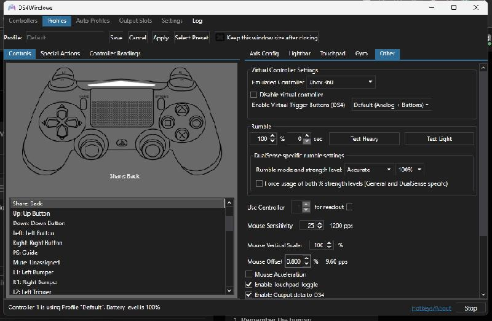Viewport: 492px width, 321px height.
Task: Open the Log tab
Action: pyautogui.click(x=197, y=21)
